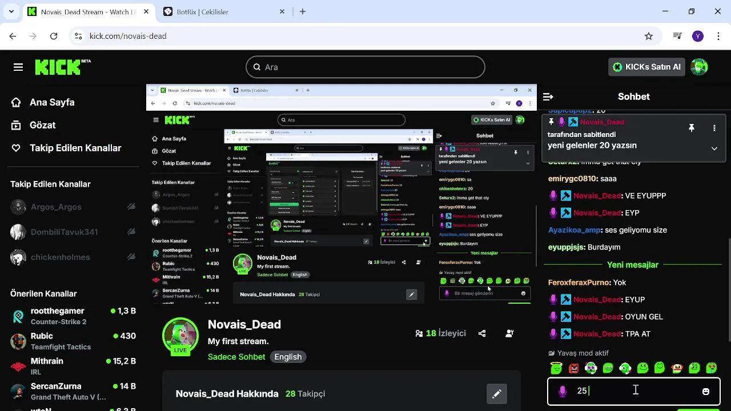This screenshot has width=731, height=411.
Task: Bookmark this page with star icon
Action: [649, 36]
